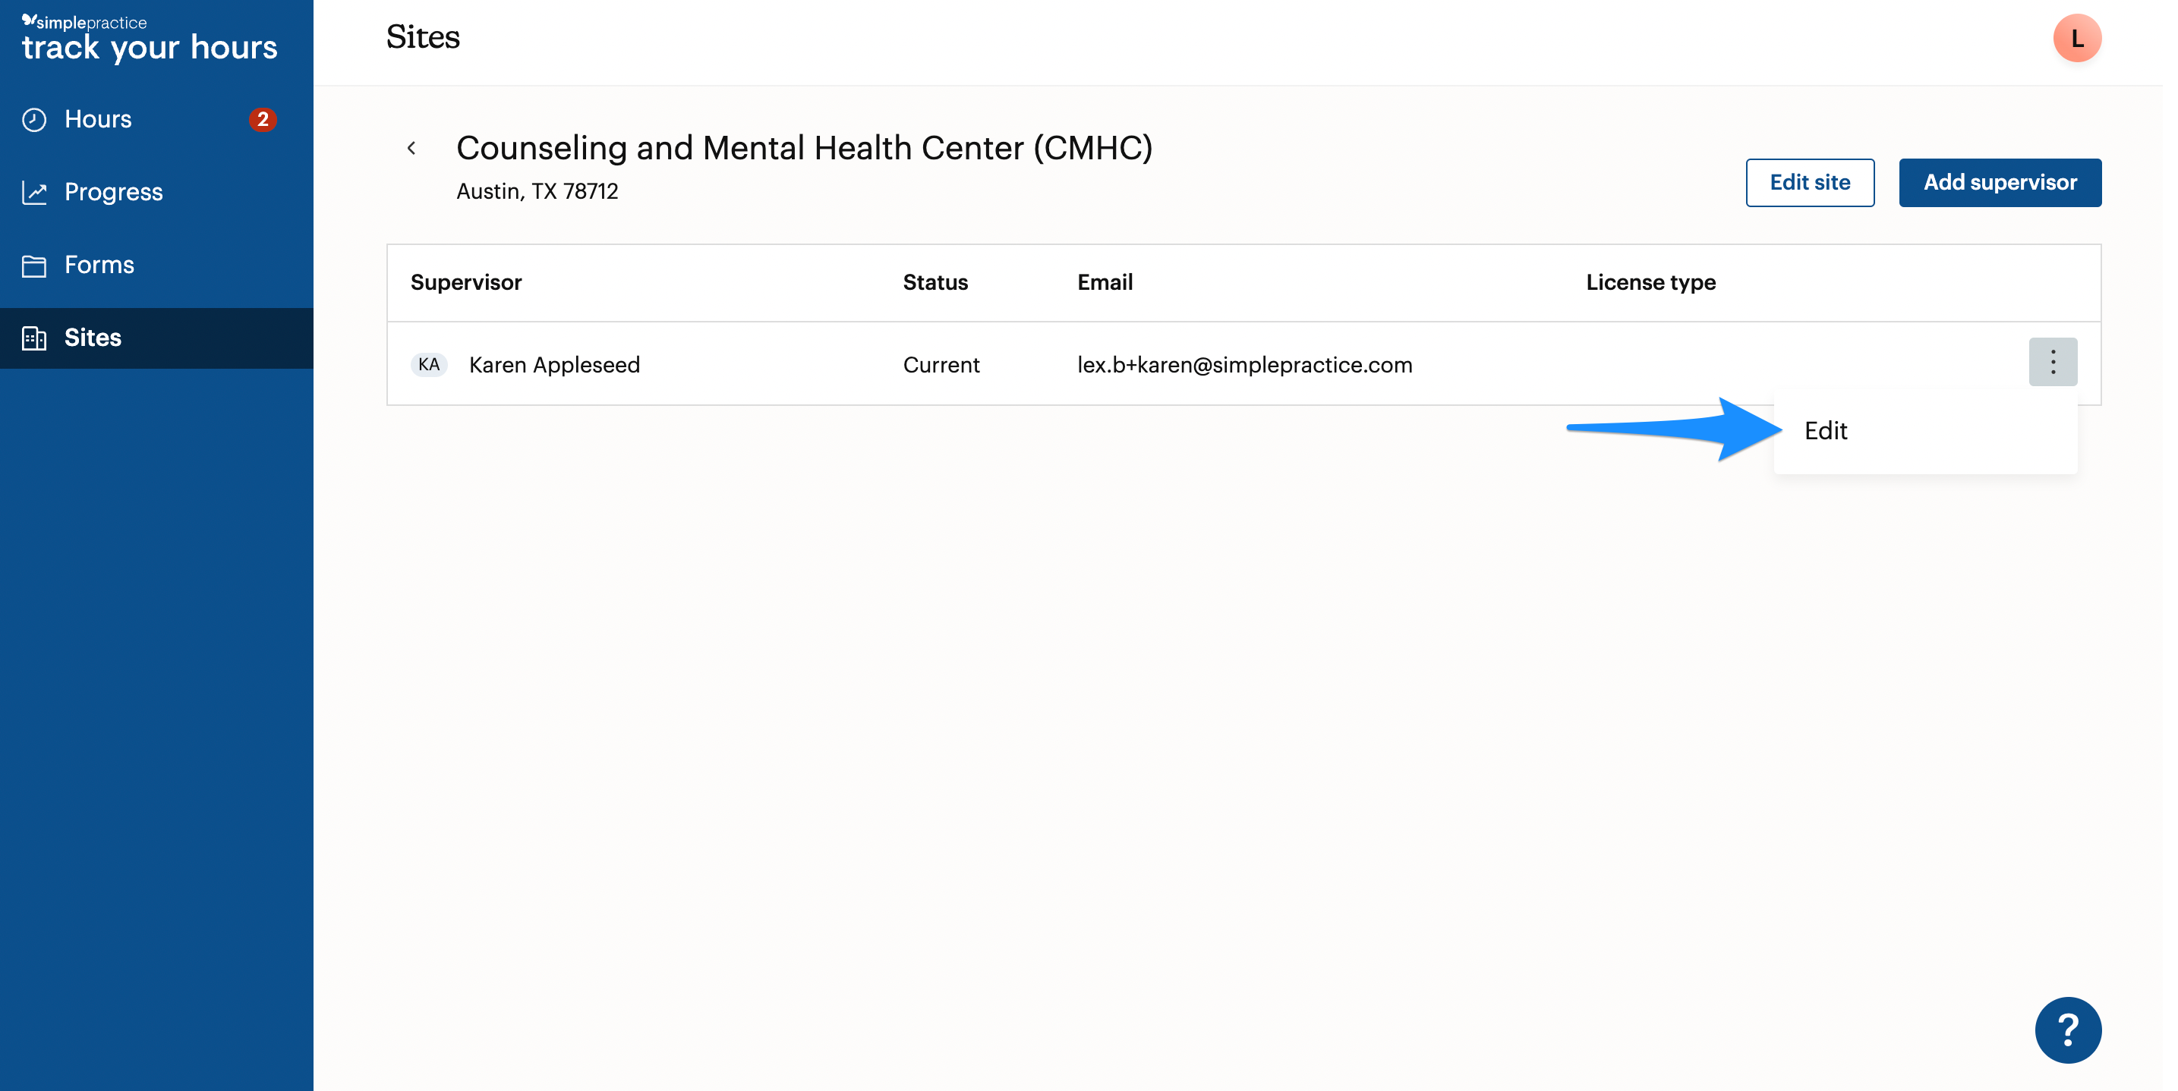Go back using the left chevron
2178x1091 pixels.
point(411,149)
